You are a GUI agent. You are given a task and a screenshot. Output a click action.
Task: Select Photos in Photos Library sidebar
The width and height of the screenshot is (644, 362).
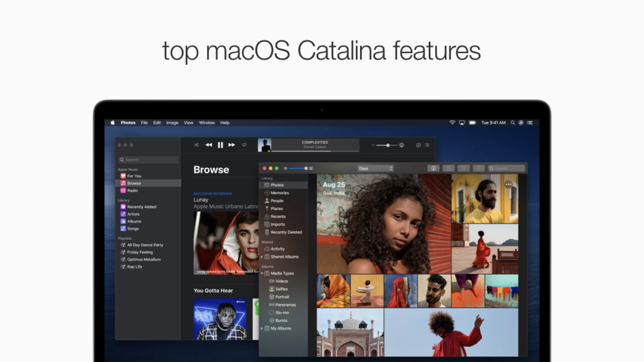click(284, 185)
